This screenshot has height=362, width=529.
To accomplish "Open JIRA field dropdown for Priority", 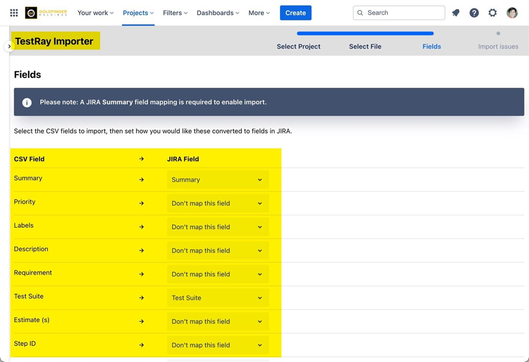I will [217, 203].
